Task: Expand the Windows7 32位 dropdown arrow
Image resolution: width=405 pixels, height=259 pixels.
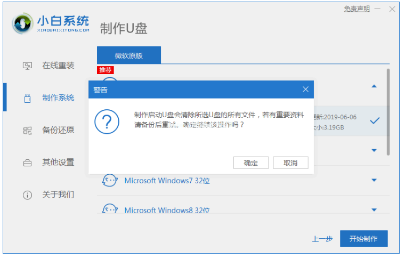Action: point(374,180)
